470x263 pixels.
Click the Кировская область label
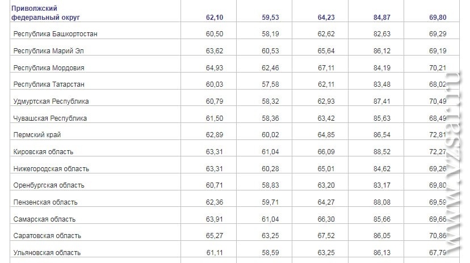[x=43, y=152]
